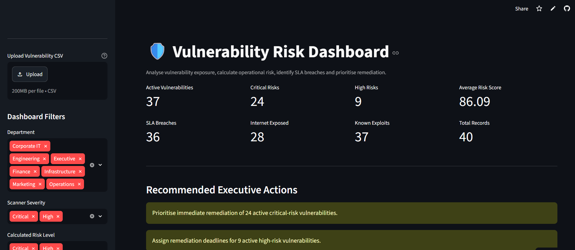Screen dimensions: 575x250
Task: Click the high-risk deadlines recommendation banner
Action: 351,240
